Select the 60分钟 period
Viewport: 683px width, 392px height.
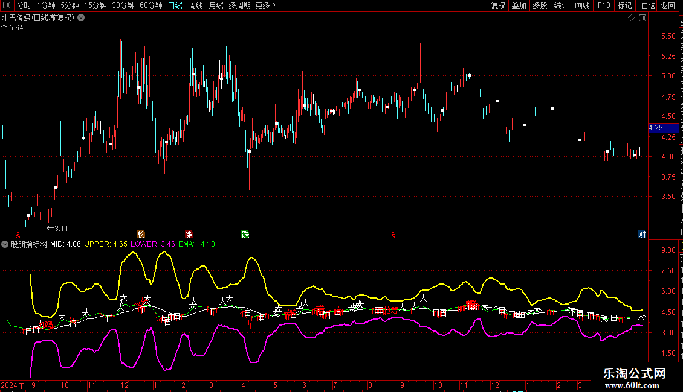click(151, 5)
